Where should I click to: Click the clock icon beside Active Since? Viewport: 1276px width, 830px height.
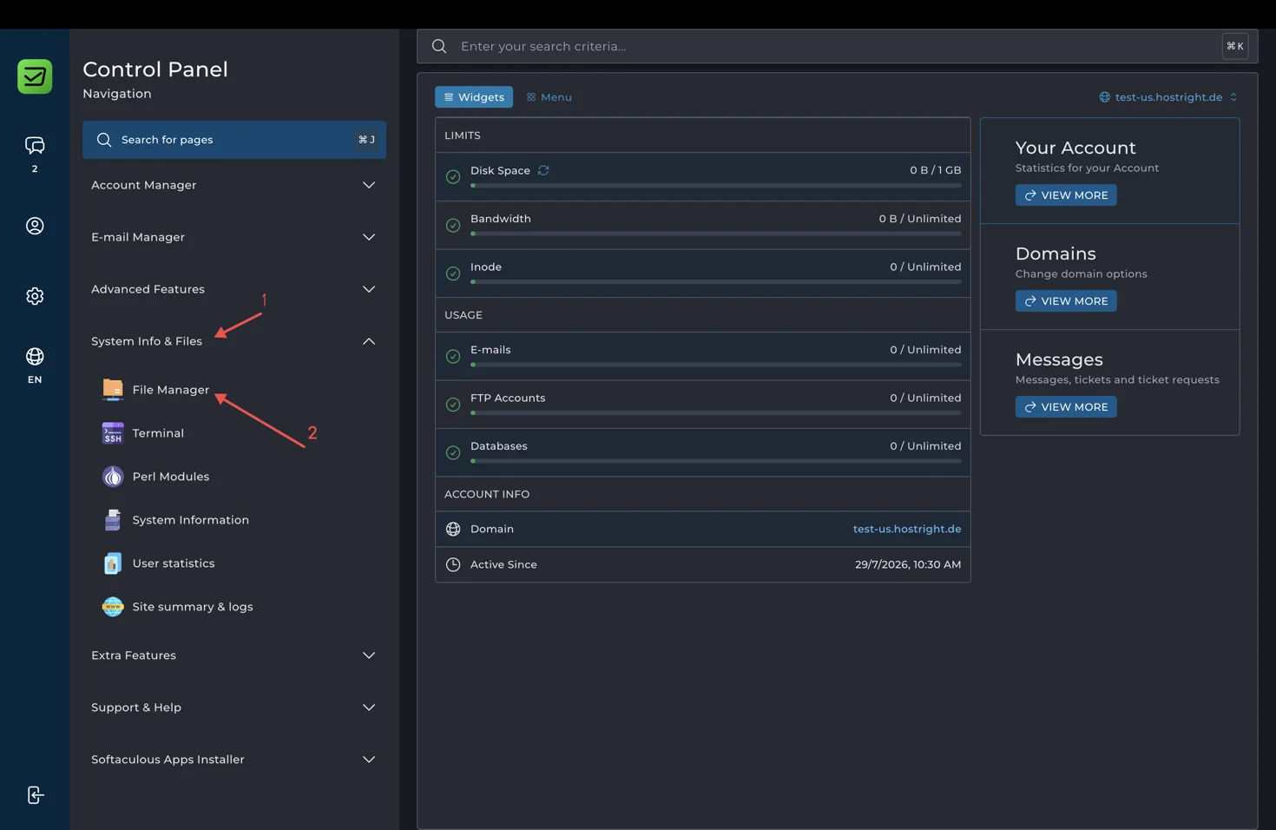453,564
